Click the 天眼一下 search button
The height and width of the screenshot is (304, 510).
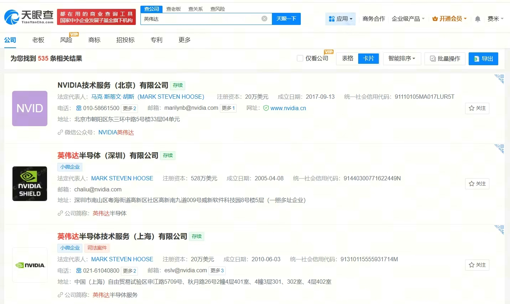[286, 19]
